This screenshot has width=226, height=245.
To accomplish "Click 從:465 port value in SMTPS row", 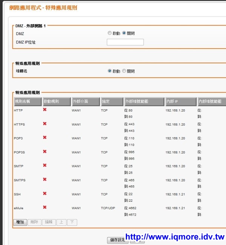I will click(129, 180).
